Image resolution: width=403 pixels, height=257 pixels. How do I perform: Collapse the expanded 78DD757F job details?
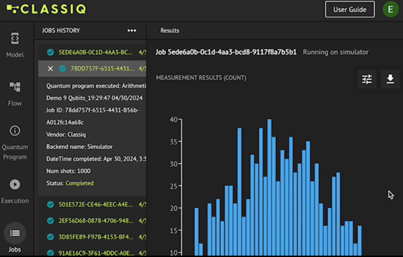pos(50,69)
